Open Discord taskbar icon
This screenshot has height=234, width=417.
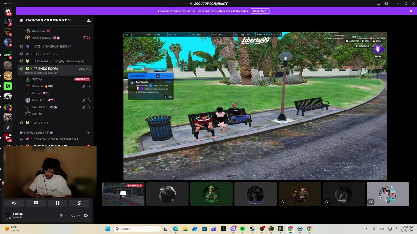click(233, 229)
